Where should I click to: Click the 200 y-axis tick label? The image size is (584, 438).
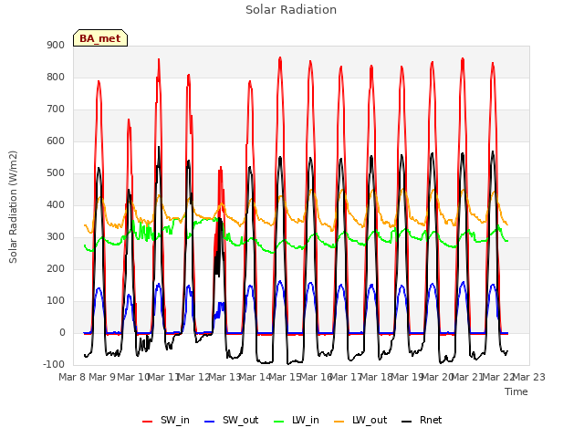(x=56, y=268)
